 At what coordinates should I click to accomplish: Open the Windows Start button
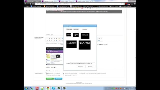coord(26,88)
